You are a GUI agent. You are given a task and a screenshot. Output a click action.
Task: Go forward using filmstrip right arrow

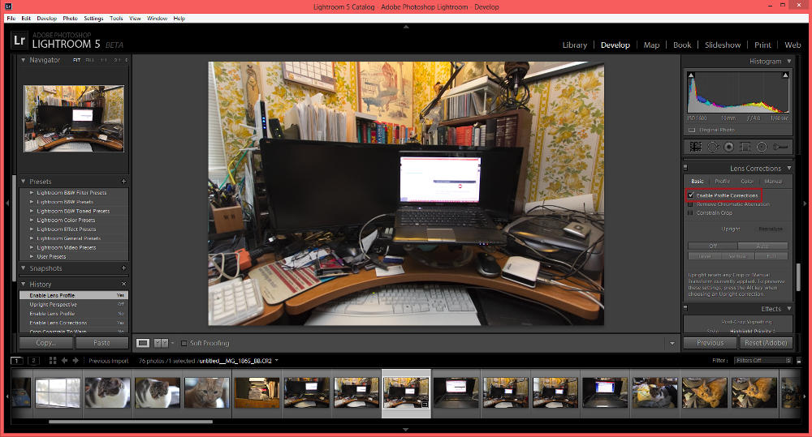[x=76, y=361]
